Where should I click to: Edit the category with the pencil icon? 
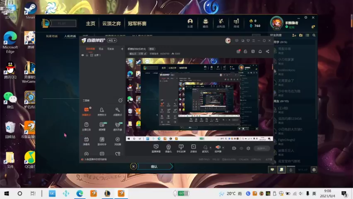pos(145,54)
